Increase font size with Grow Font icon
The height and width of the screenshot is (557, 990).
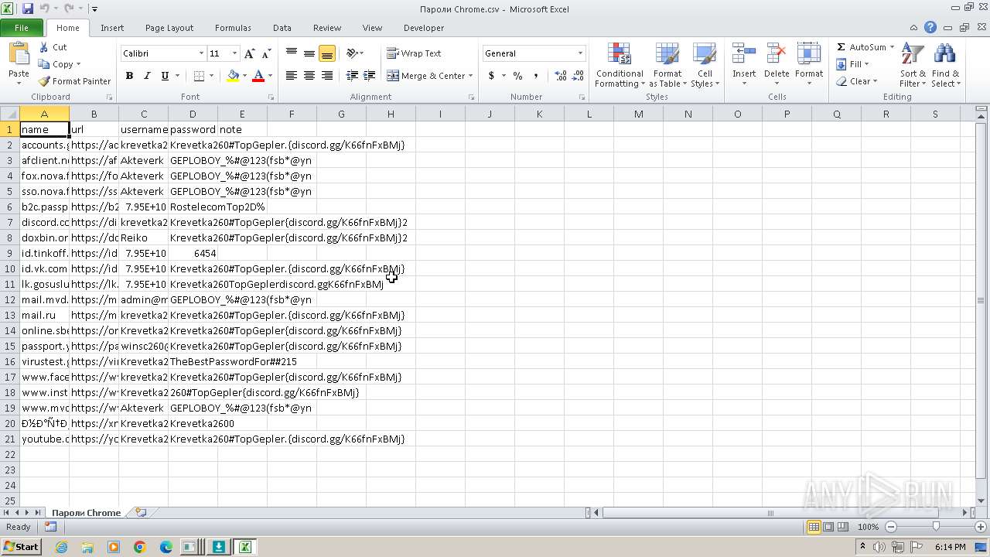coord(249,53)
